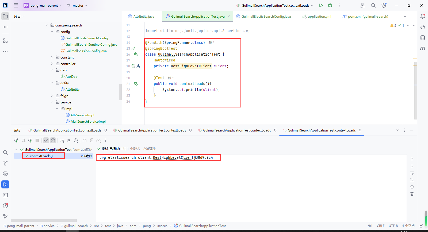Viewport: 428px width, 232px height.
Task: Open the Problems tool window icon
Action: (5, 206)
